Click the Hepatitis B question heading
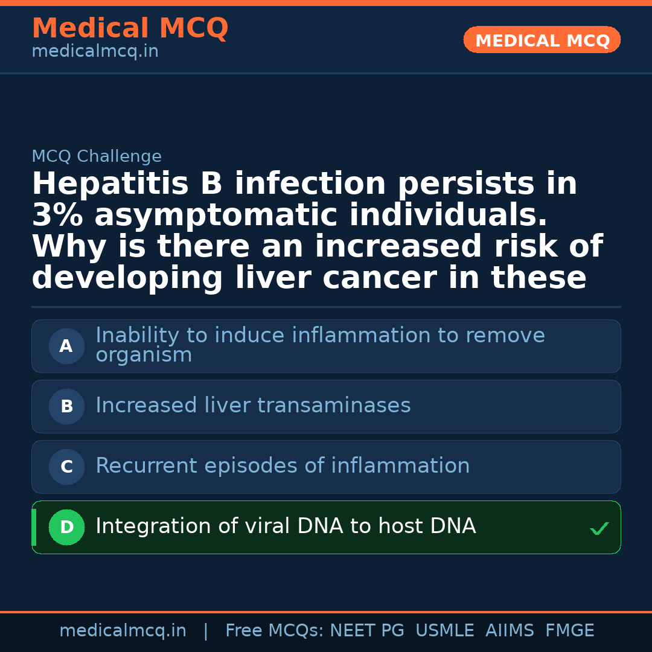The image size is (652, 652). pos(317,231)
